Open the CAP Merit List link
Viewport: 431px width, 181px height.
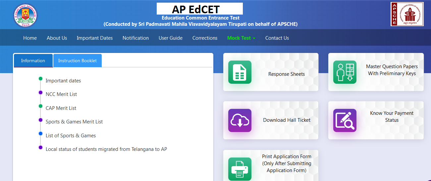click(x=61, y=108)
